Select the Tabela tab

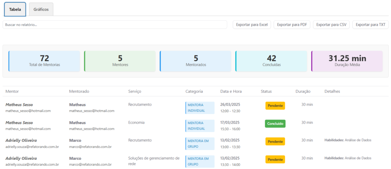(x=15, y=9)
